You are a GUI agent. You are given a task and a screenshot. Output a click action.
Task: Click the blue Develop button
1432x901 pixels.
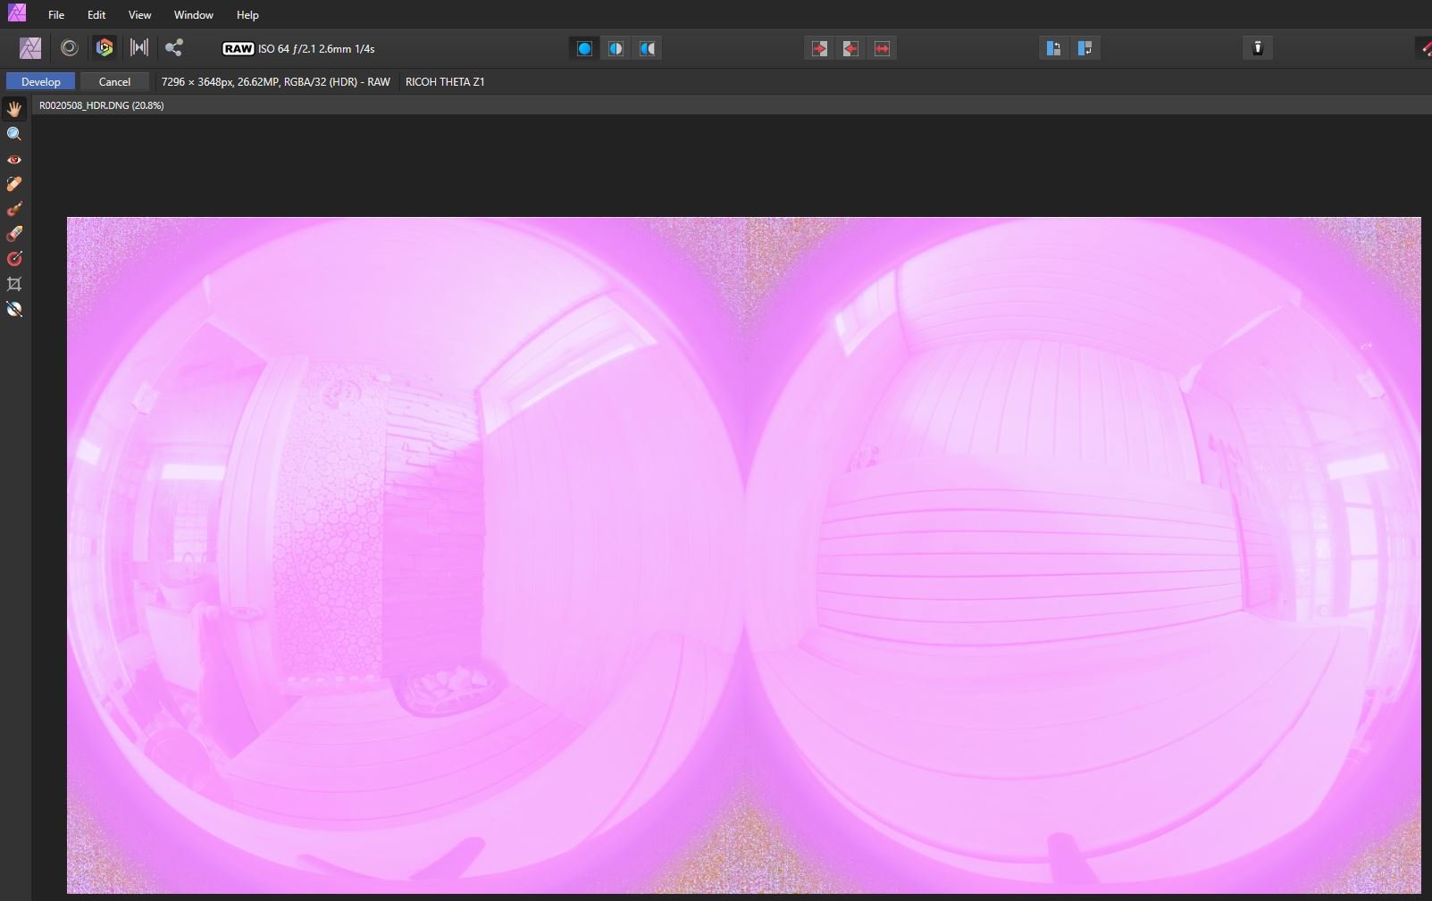(x=41, y=81)
